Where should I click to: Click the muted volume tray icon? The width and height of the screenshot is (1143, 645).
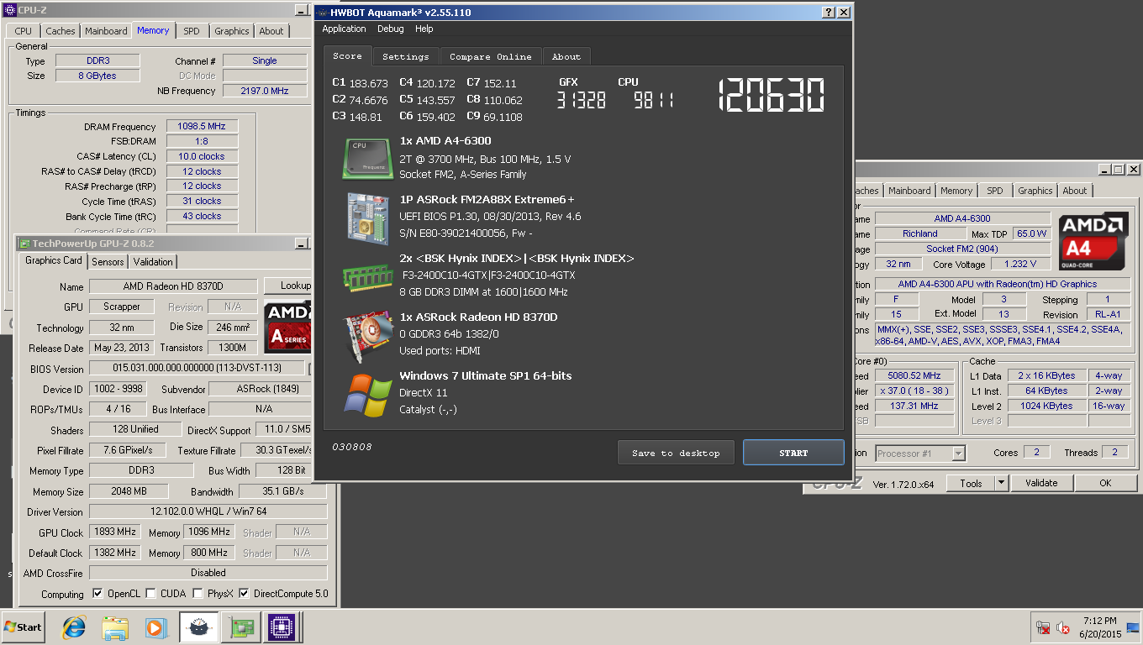pyautogui.click(x=1062, y=627)
